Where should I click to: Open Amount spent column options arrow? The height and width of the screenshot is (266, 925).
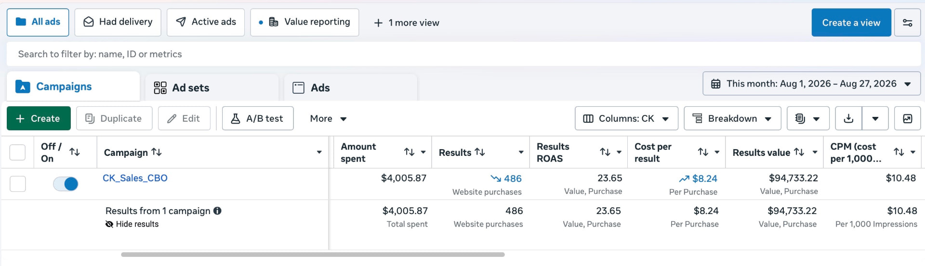(423, 152)
